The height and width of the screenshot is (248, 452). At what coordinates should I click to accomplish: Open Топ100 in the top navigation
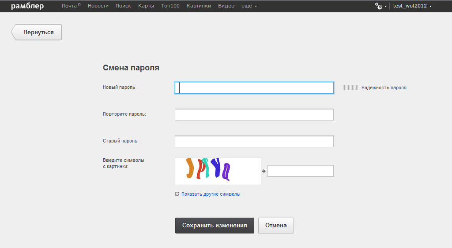click(170, 6)
